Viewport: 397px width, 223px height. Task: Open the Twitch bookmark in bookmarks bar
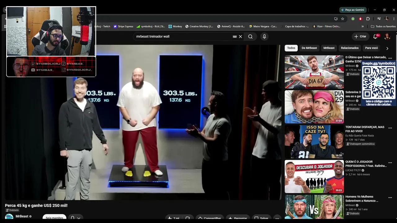103,27
